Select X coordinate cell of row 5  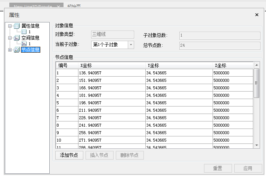(x=112, y=103)
